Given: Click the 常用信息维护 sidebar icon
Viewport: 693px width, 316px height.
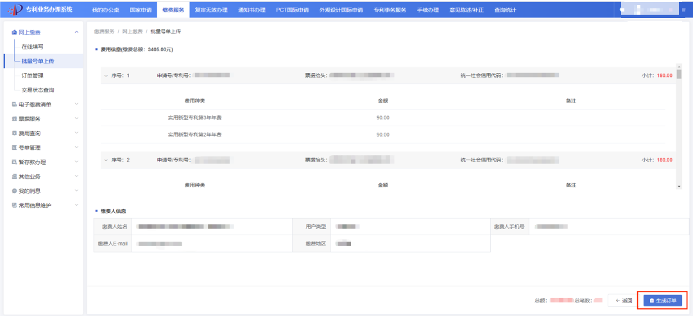Looking at the screenshot, I should 14,205.
